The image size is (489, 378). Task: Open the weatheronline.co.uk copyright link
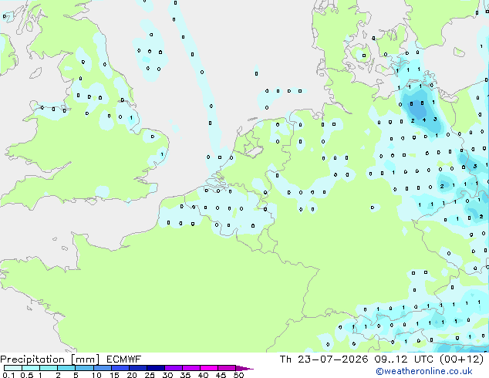(424, 371)
